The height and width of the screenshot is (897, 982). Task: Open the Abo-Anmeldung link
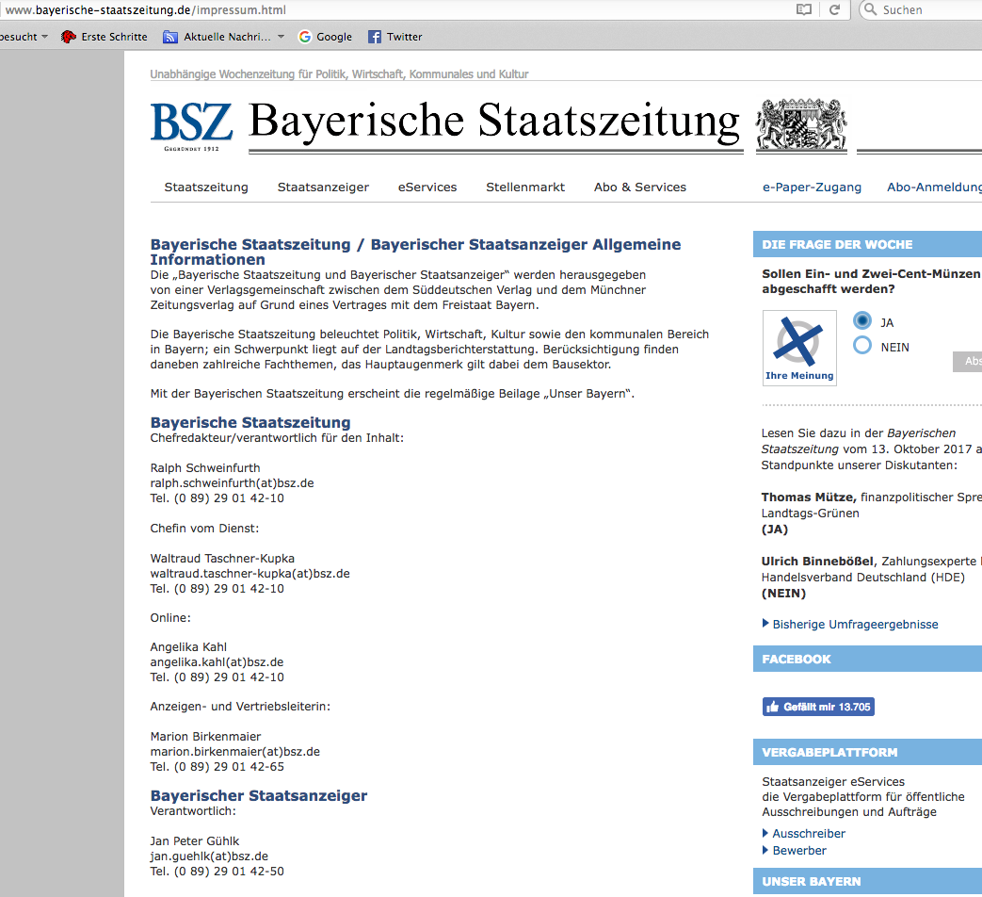[x=934, y=187]
